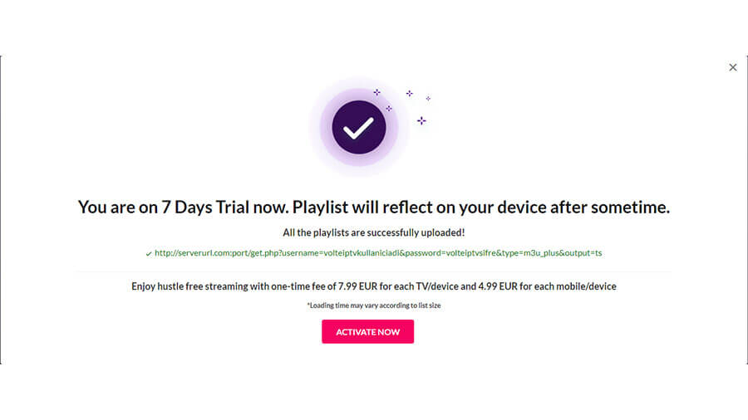This screenshot has height=420, width=748.
Task: Click the sparkle touching the checkmark circle edge
Action: point(389,109)
